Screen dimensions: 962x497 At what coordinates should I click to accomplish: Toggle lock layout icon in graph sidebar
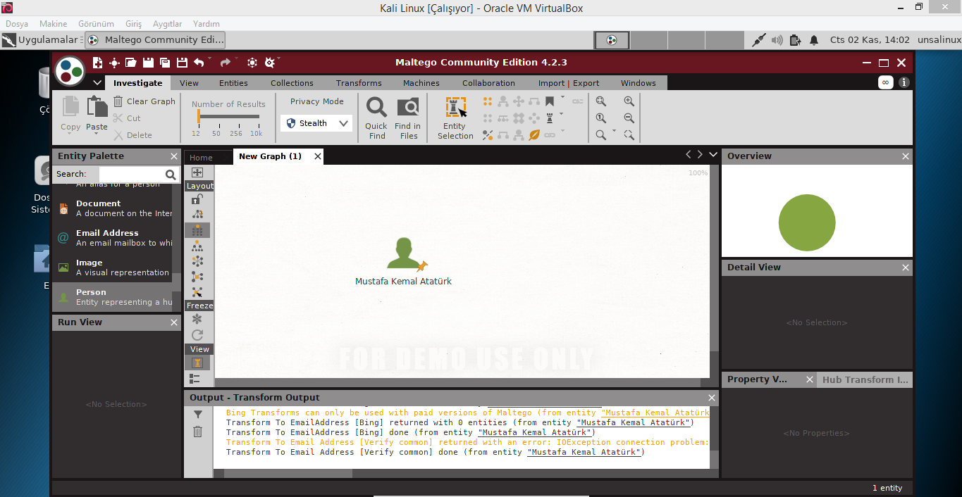coord(197,200)
